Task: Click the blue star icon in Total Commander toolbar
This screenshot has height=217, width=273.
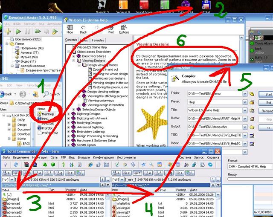Action: [143, 165]
